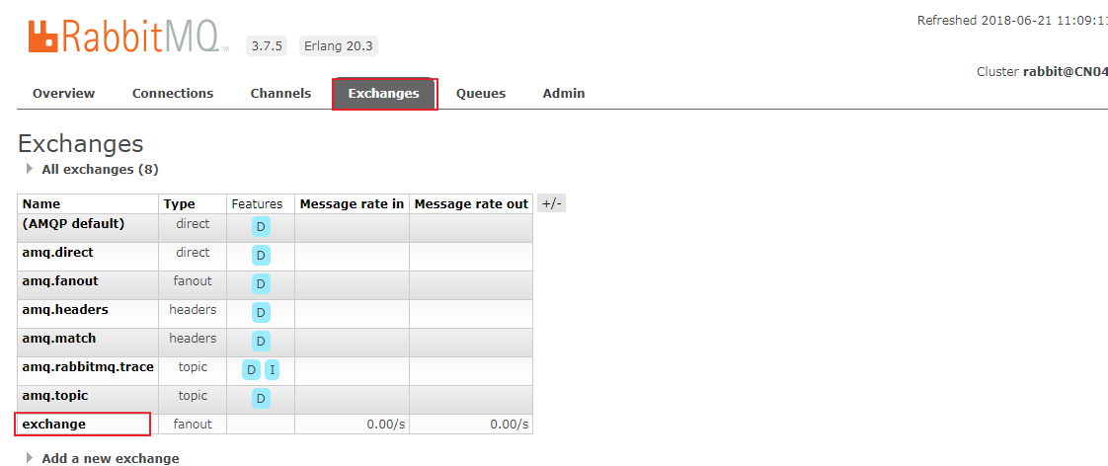Screen dimensions: 1108x466
Task: Click the 0.00/s Message rate out value
Action: click(x=509, y=425)
